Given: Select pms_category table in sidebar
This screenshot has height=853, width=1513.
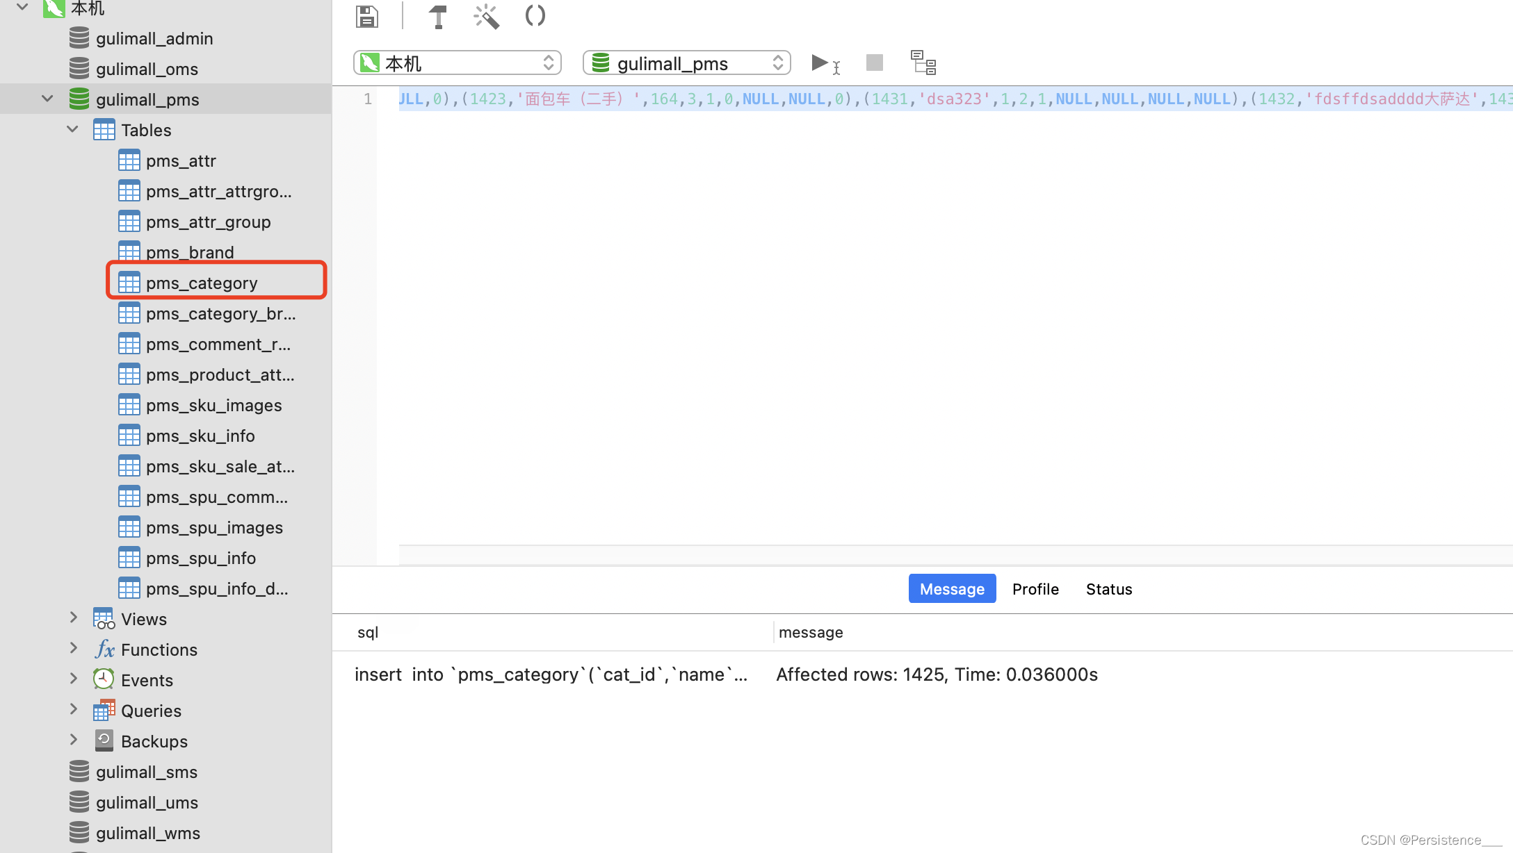Looking at the screenshot, I should [x=202, y=283].
